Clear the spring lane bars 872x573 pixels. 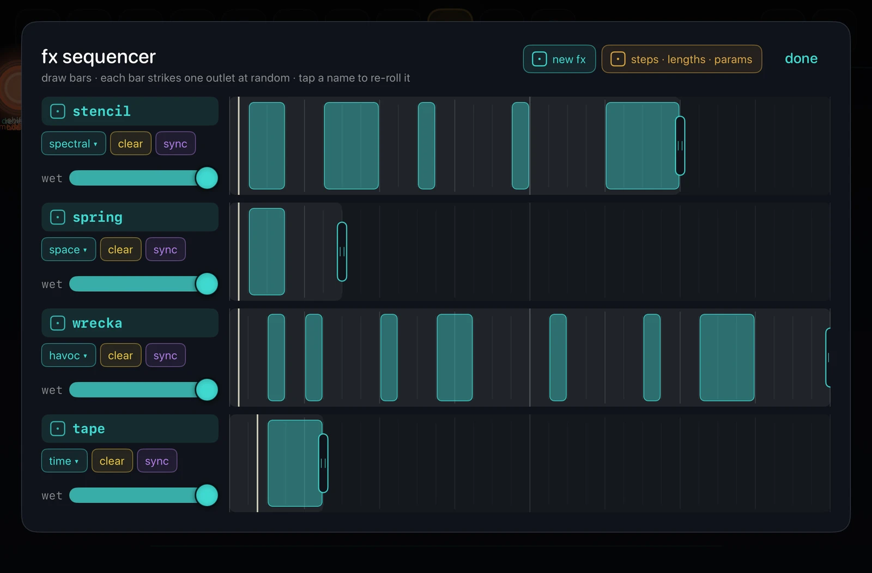click(120, 249)
